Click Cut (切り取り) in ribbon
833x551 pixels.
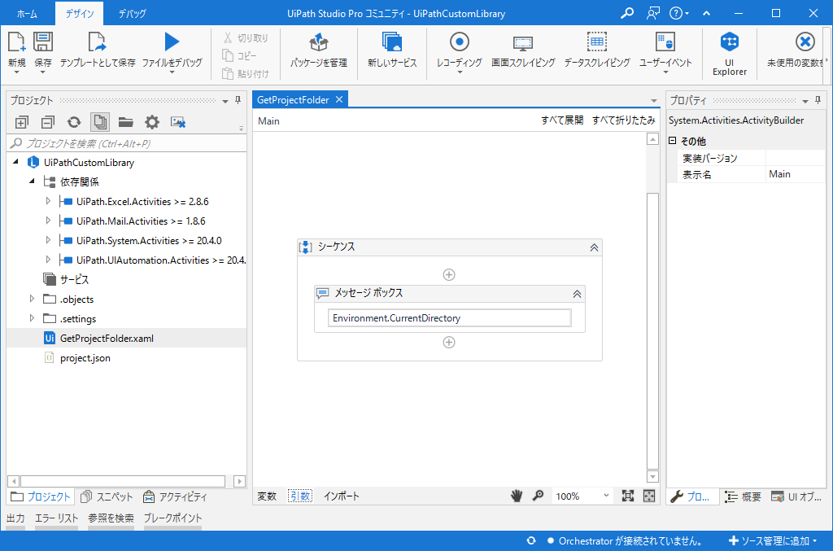pos(246,38)
